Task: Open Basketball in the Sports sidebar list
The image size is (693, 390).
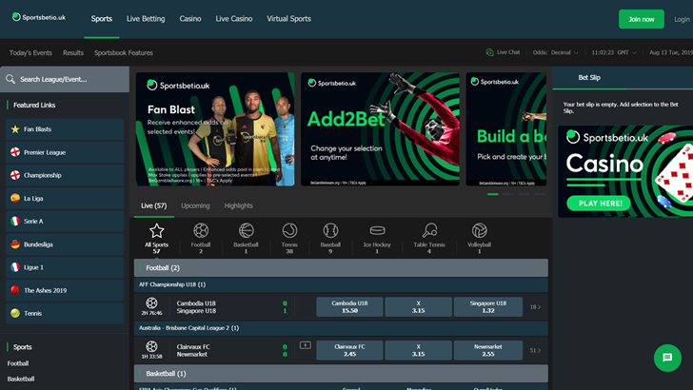Action: (21, 379)
